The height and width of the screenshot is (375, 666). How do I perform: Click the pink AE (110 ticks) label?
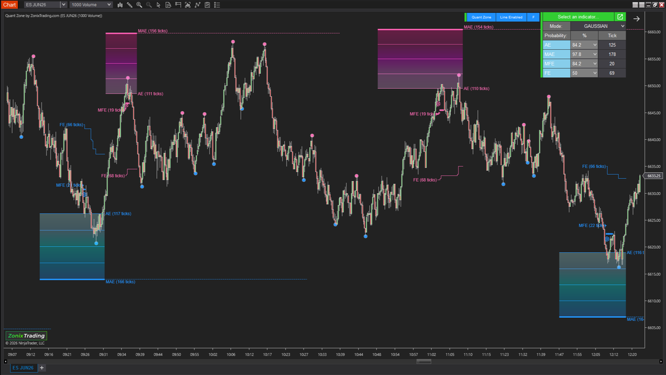click(x=476, y=88)
